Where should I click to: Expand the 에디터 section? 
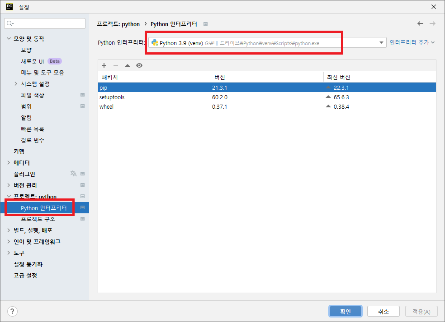point(9,162)
